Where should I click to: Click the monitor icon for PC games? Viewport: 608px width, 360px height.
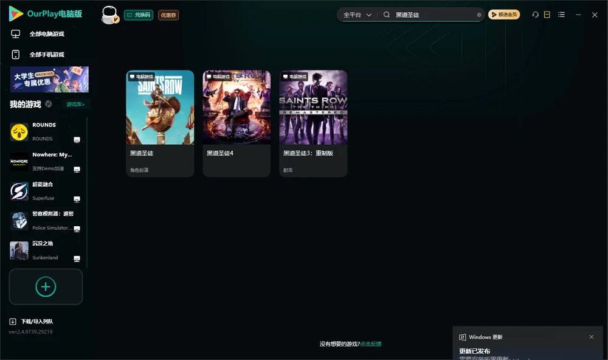[x=16, y=34]
